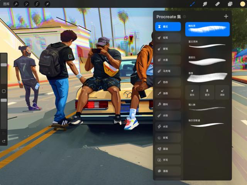Select the 最近 recent brushes category
Screen dimensions: 247x185
(x=168, y=27)
